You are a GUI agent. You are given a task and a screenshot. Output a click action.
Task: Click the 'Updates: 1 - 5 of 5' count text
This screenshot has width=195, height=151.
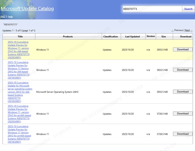click(19, 31)
